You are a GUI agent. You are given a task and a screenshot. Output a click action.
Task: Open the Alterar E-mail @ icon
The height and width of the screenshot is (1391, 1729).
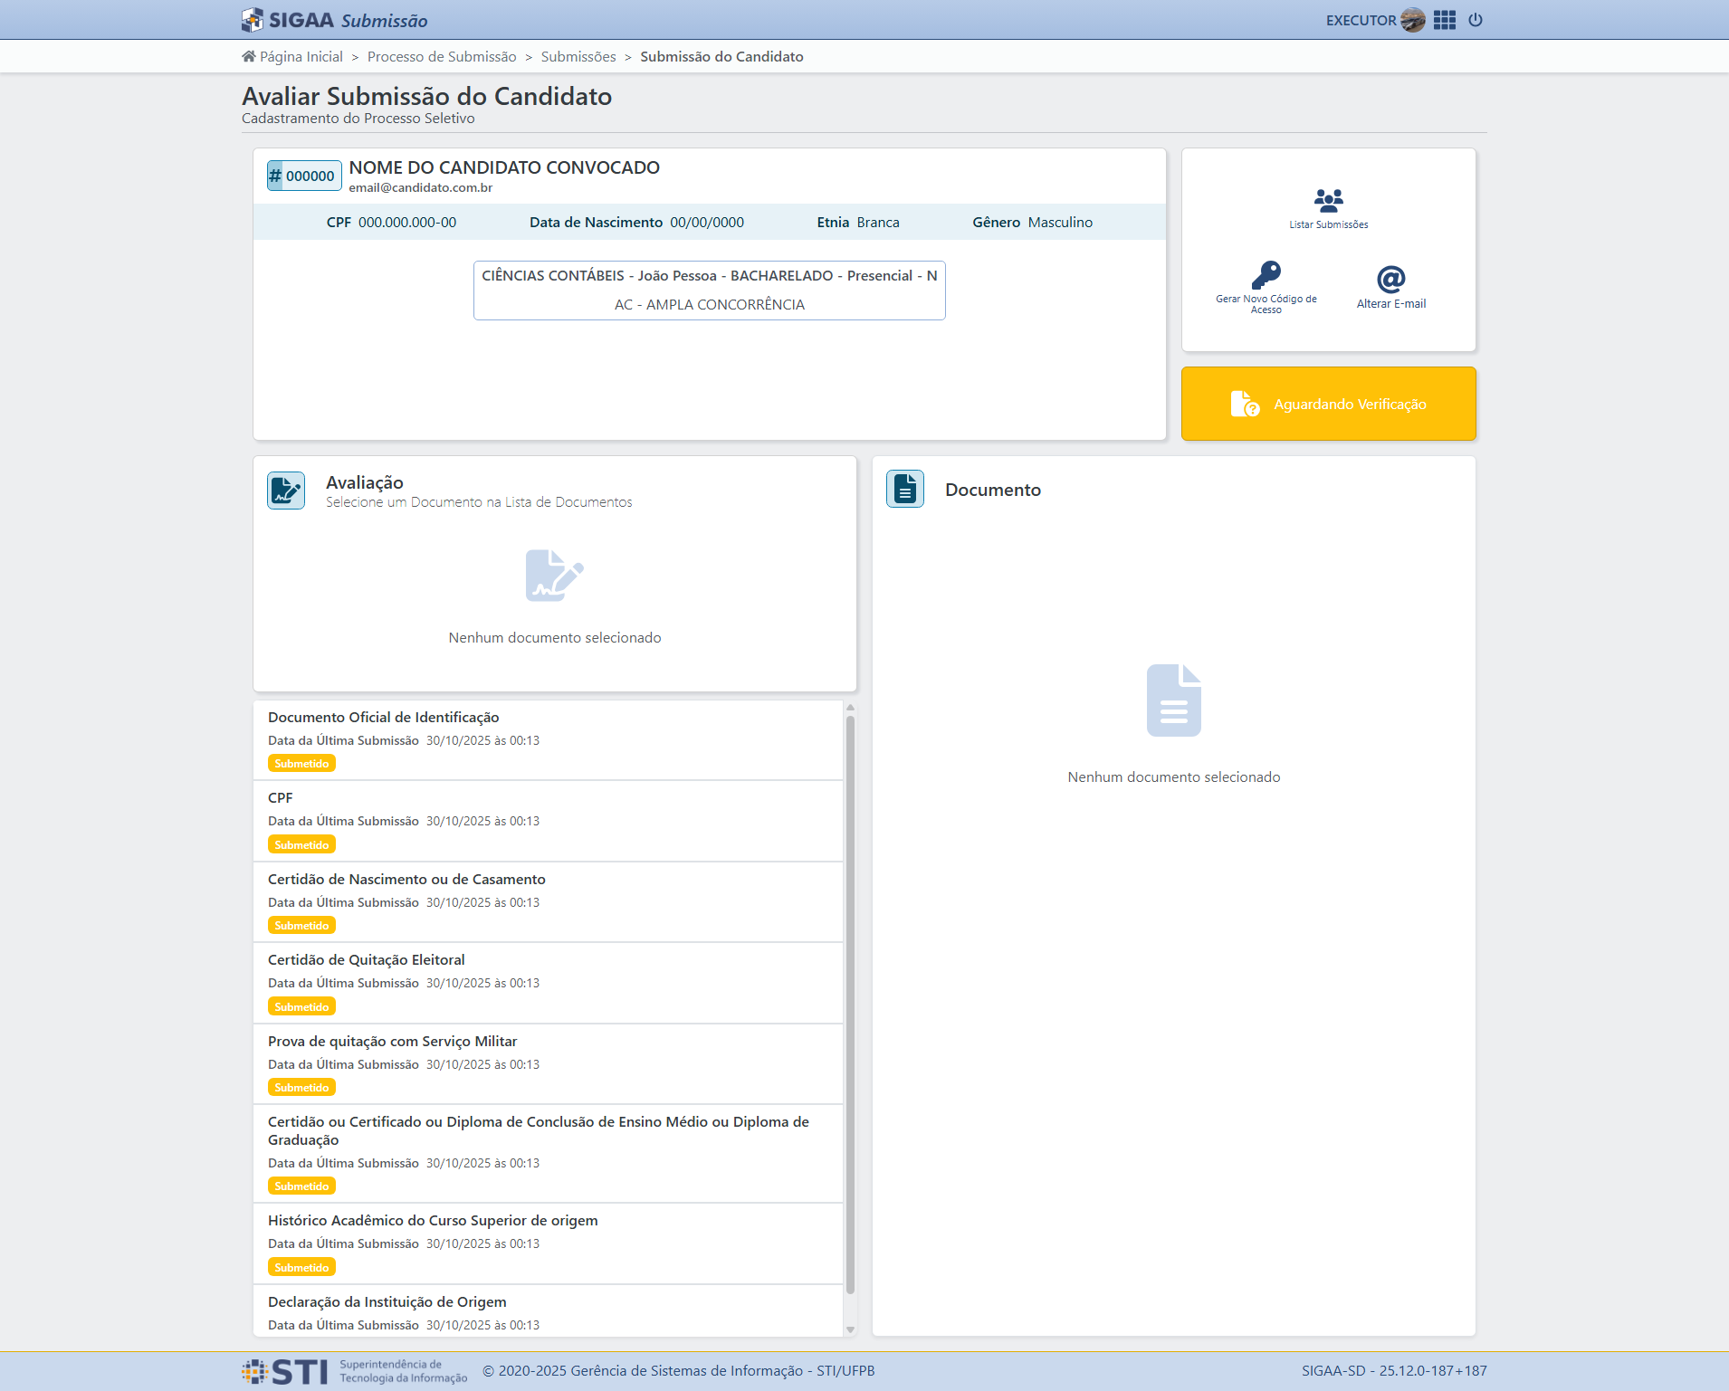1390,281
